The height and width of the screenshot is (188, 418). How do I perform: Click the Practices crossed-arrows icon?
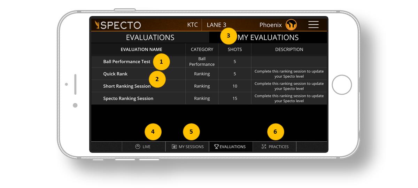[x=264, y=147]
